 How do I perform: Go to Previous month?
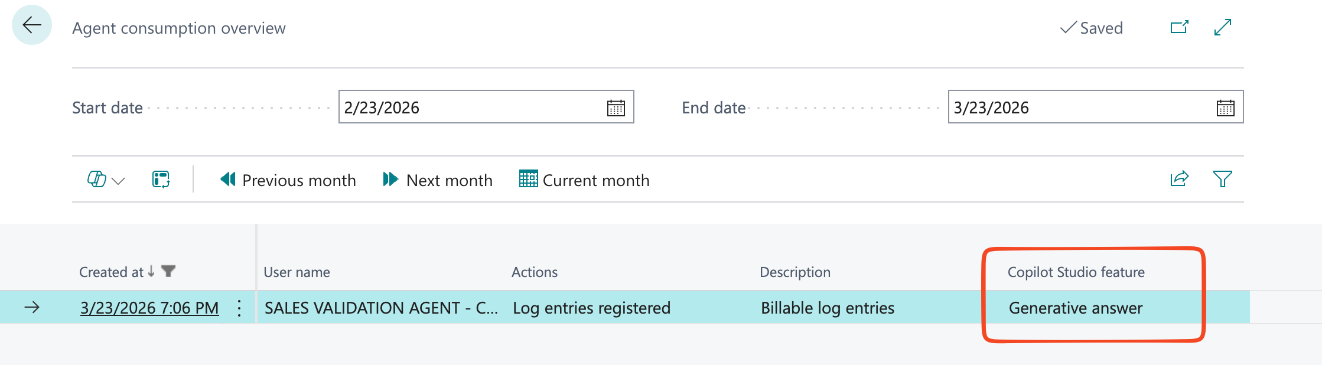coord(288,180)
